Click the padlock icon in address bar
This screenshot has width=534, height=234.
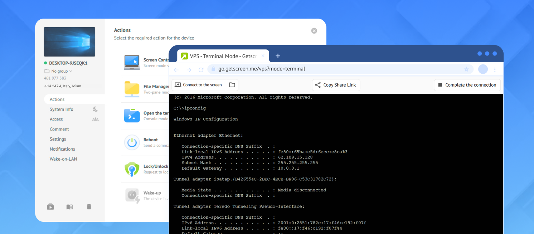pos(213,69)
